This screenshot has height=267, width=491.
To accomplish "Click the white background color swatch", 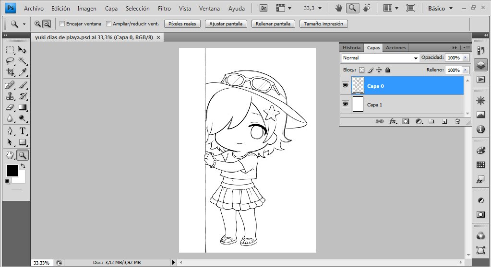I will click(x=21, y=178).
